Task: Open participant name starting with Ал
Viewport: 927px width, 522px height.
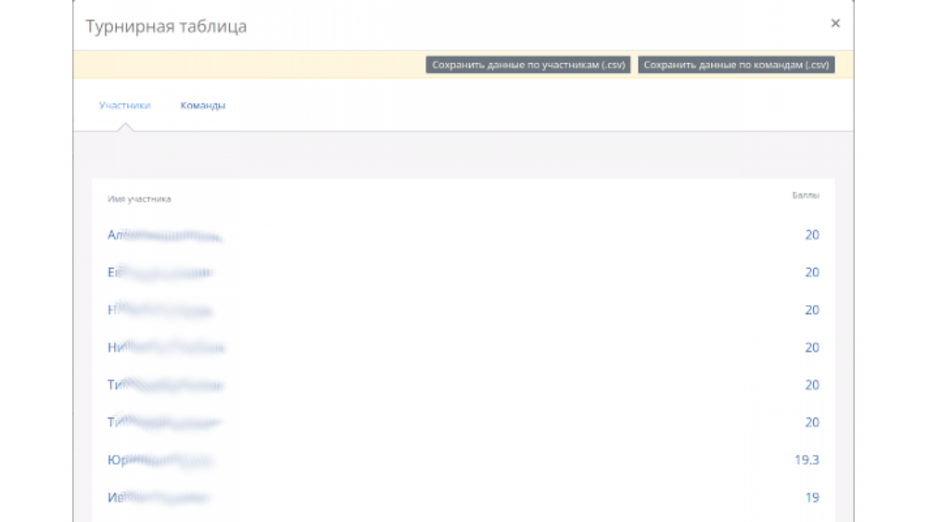Action: tap(164, 236)
